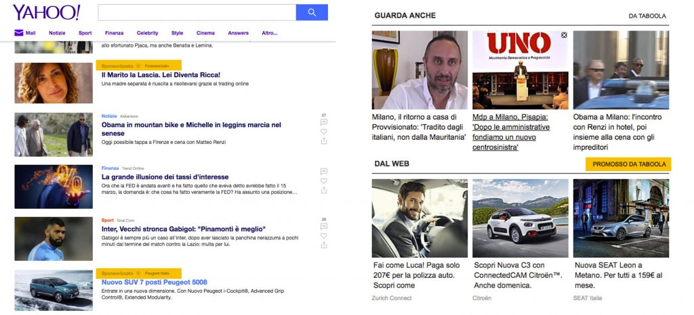
Task: Open comments on the Obama mountain bike article
Action: pos(324,122)
